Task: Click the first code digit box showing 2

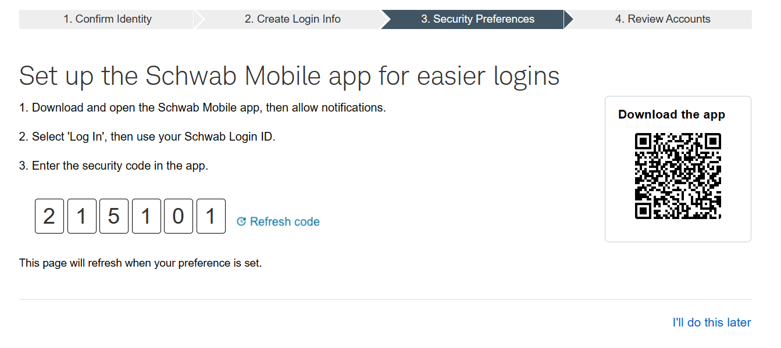Action: (x=49, y=216)
